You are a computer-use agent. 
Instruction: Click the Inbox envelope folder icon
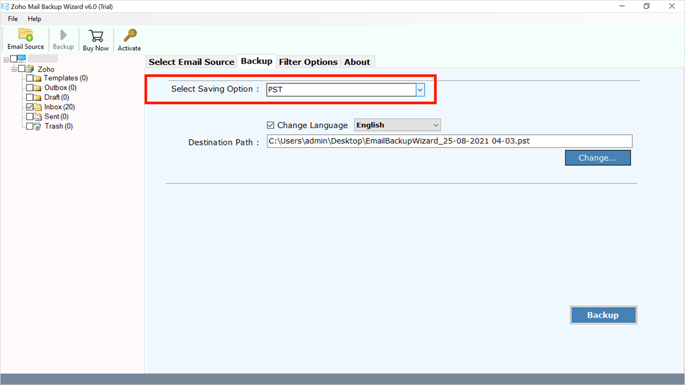pos(38,107)
